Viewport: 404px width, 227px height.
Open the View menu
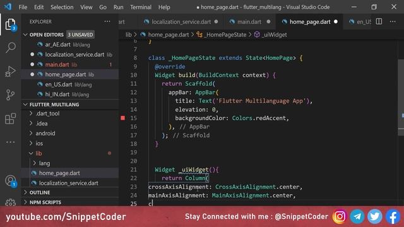click(86, 7)
